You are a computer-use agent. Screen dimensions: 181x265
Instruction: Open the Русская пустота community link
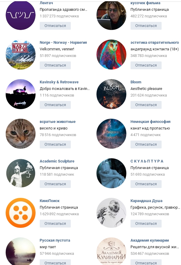[55, 240]
